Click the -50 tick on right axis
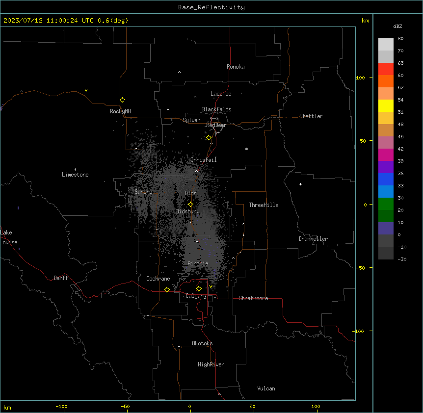The height and width of the screenshot is (413, 423). pos(360,268)
